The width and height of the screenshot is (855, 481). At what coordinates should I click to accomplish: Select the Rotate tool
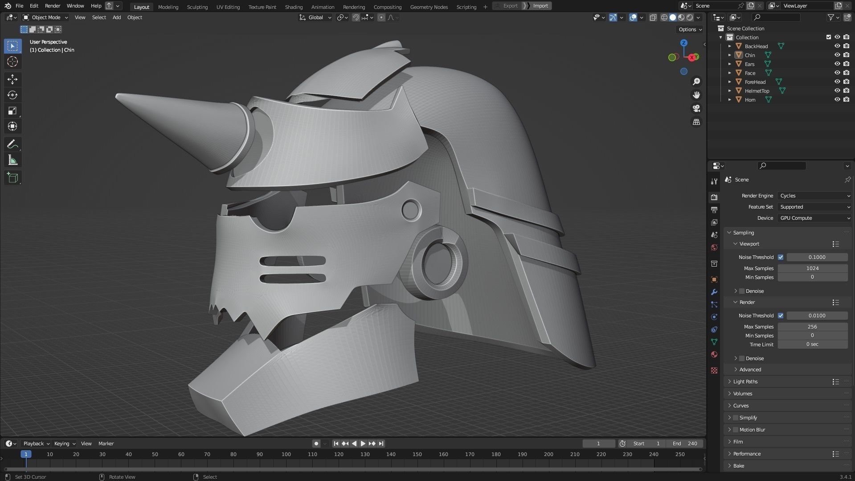tap(12, 95)
